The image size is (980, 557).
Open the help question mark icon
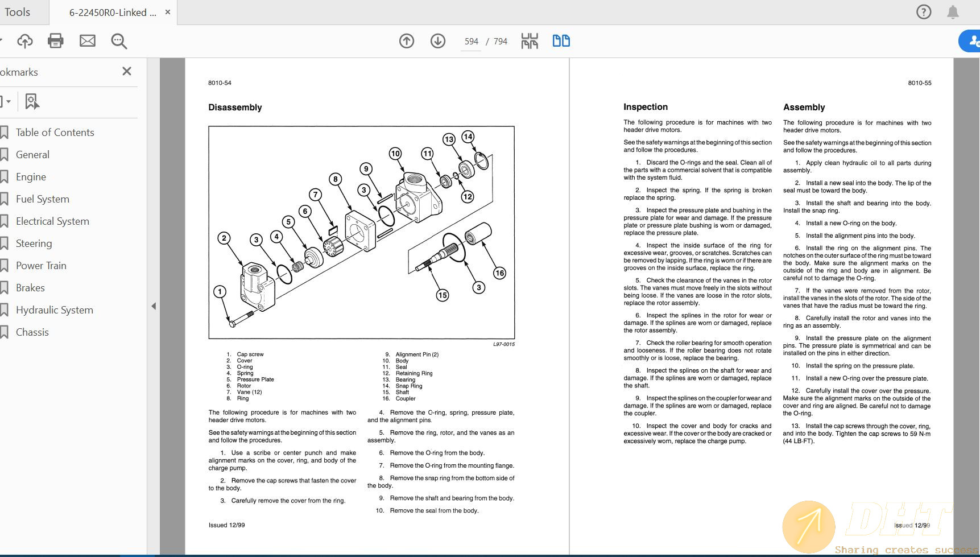[924, 12]
